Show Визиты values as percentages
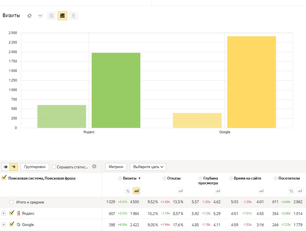Screen dimensions: 306x231 (128, 191)
